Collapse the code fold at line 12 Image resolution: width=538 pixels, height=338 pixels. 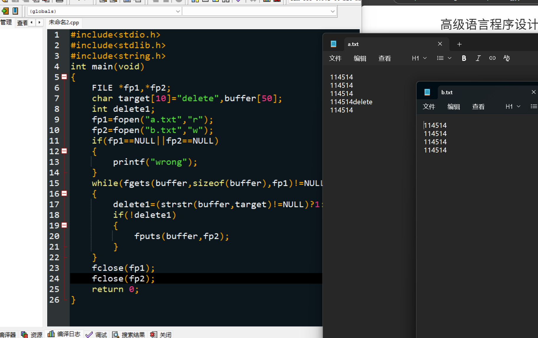coord(64,151)
